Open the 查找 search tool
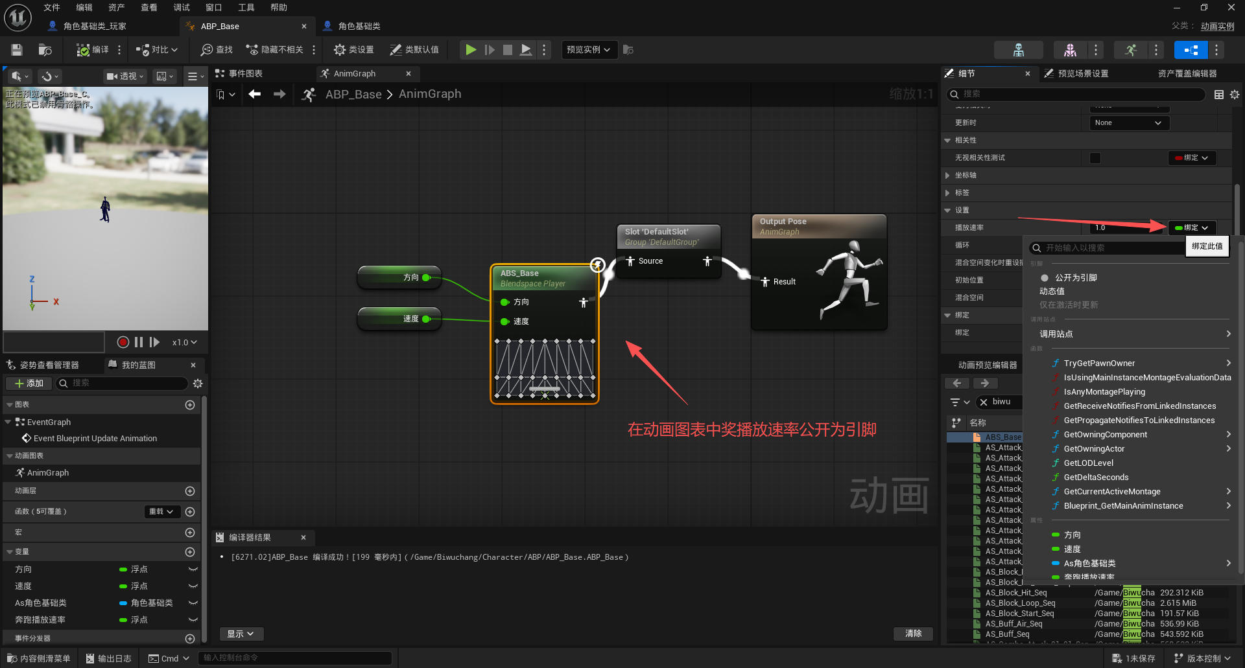 [x=217, y=50]
